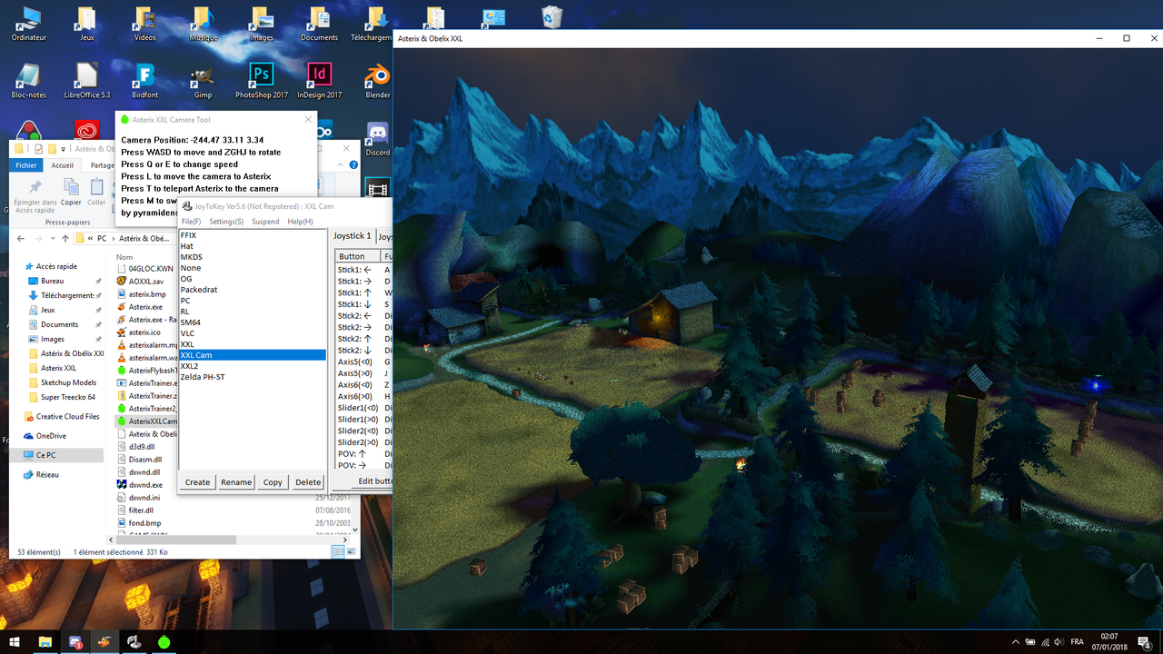Select the SM64 profile in JoyToKey
Image resolution: width=1163 pixels, height=654 pixels.
pos(252,322)
